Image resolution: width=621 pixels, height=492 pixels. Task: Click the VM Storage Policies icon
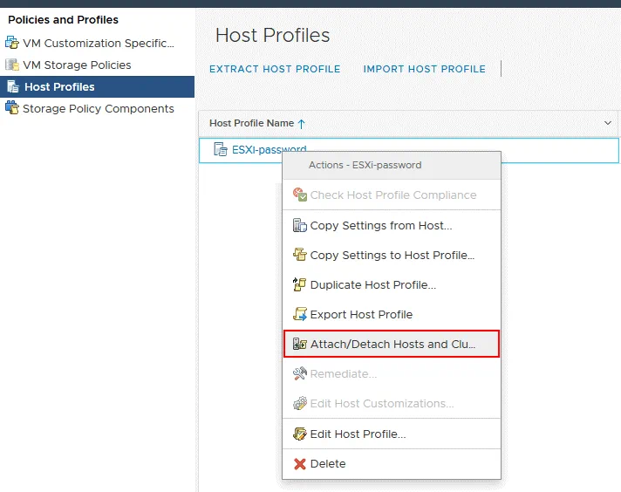(11, 65)
